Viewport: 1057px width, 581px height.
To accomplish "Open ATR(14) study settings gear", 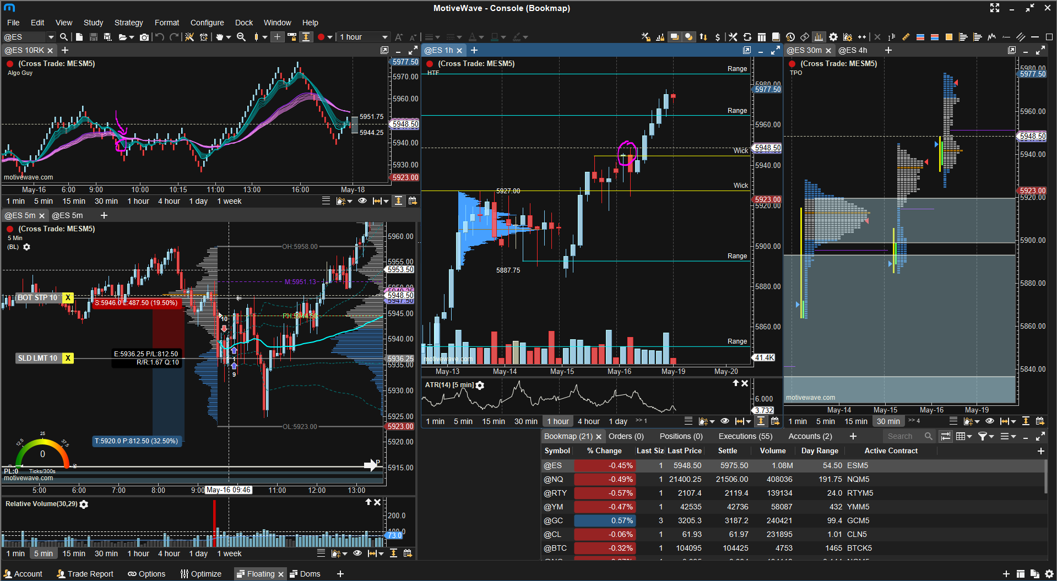I will [x=480, y=385].
